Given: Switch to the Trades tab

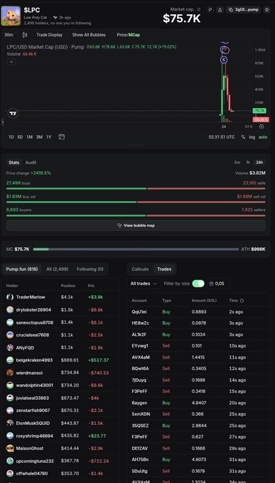Looking at the screenshot, I should tap(164, 269).
